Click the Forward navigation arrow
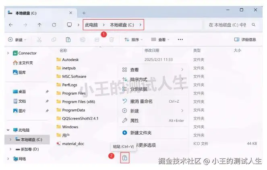The image size is (267, 170). 25,25
